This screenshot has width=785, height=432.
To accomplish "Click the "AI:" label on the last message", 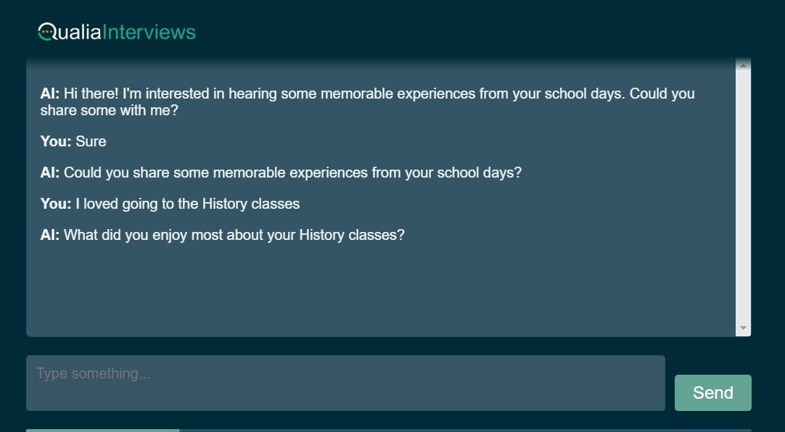I will [50, 235].
